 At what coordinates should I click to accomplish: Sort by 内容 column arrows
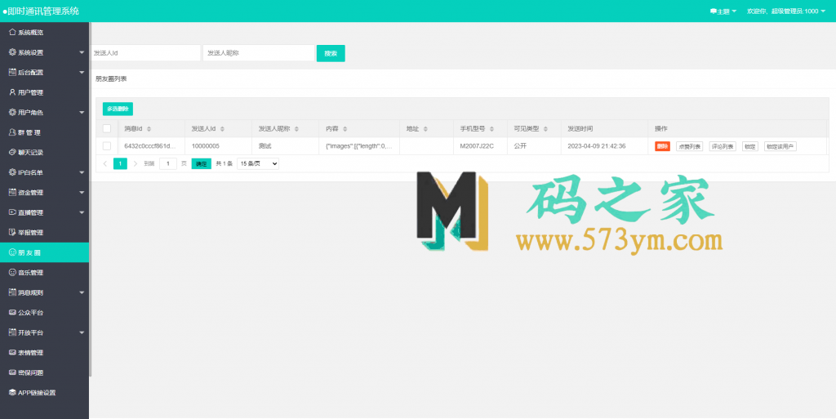[x=345, y=129]
